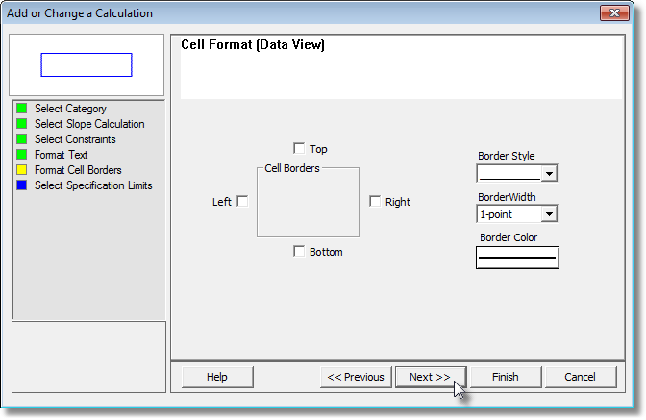The height and width of the screenshot is (420, 646).
Task: Check the Left border checkbox
Action: tap(242, 202)
